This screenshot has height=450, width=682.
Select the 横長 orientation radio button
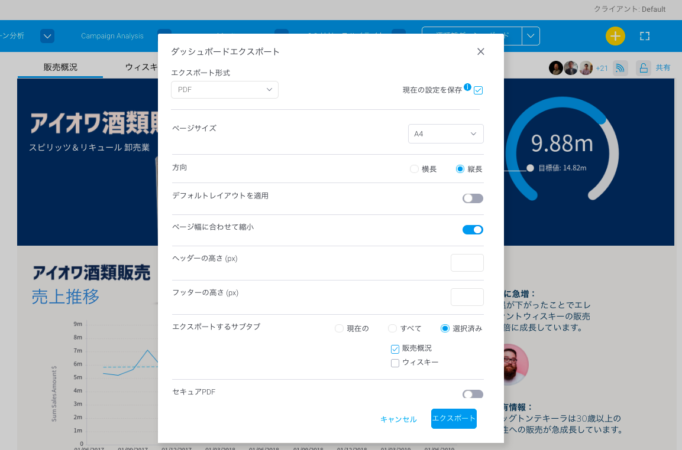(x=414, y=169)
